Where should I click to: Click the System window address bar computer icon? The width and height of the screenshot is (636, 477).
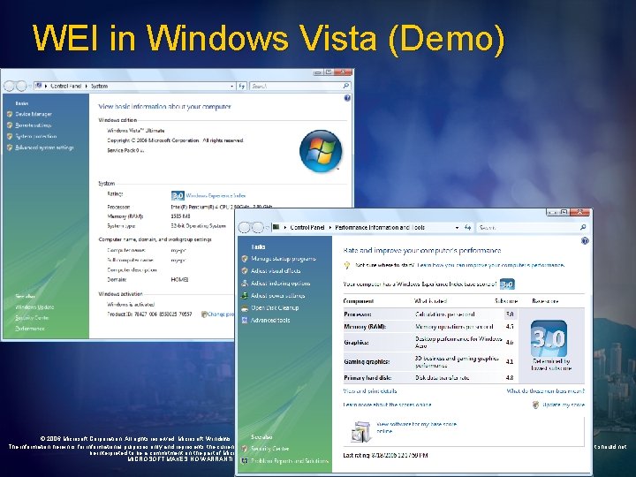[39, 86]
